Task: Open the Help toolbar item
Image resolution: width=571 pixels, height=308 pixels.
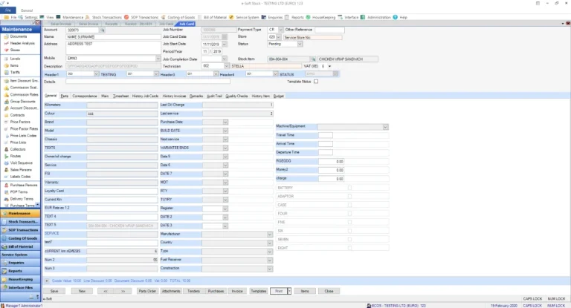Action: (400, 17)
